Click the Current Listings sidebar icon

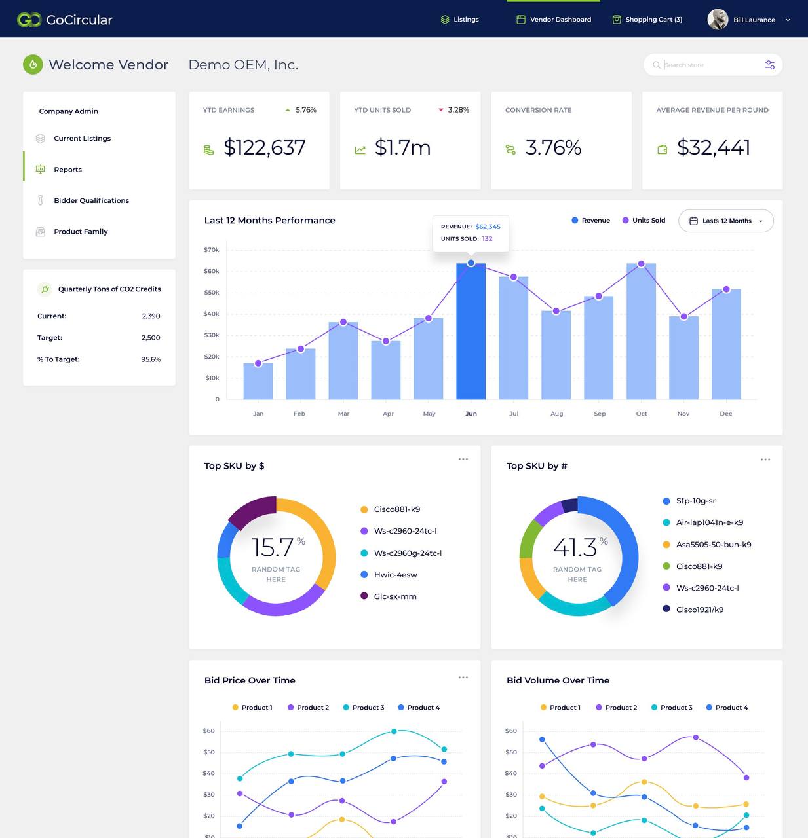(x=41, y=138)
